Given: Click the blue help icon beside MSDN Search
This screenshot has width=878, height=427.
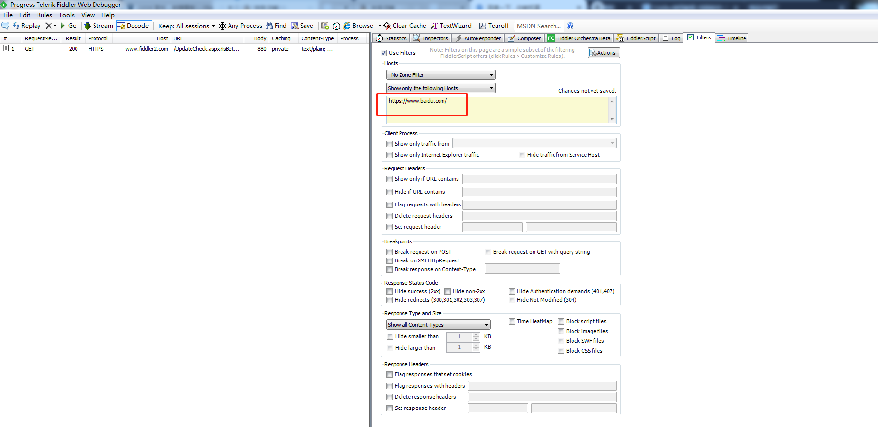Looking at the screenshot, I should tap(570, 26).
